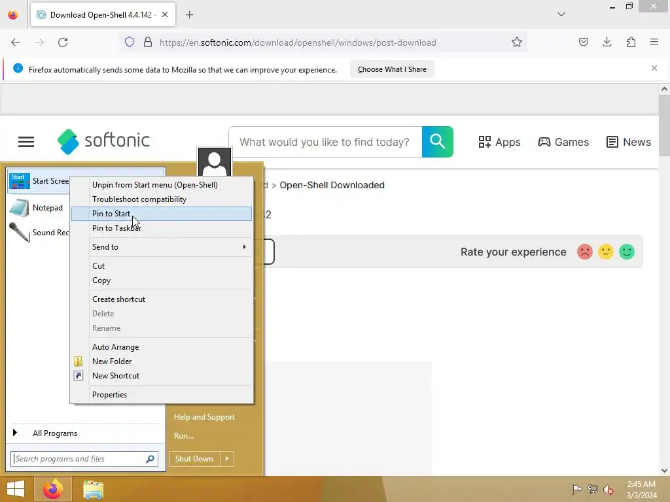Select Pin to Start
Screen dimensions: 670x502
pos(162,214)
